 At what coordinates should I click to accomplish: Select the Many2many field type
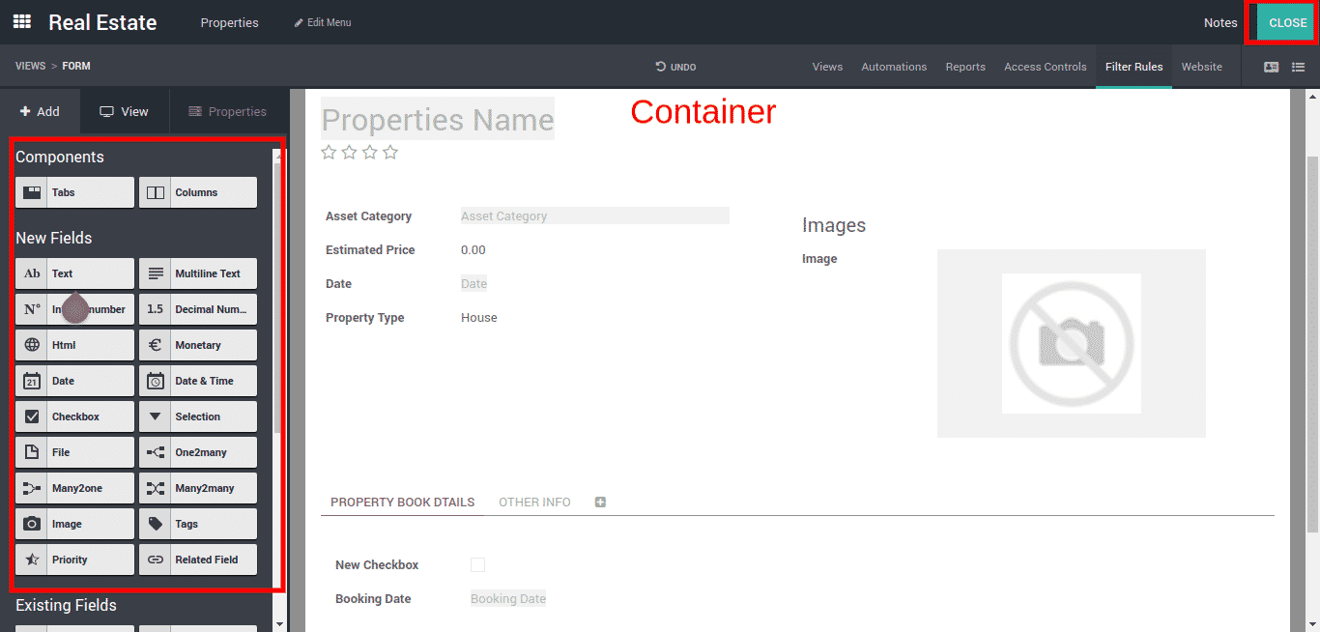click(197, 488)
